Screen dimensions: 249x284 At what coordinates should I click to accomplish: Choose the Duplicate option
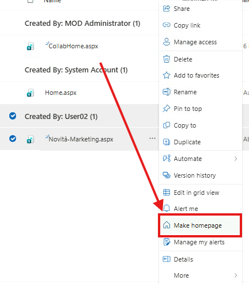tap(201, 142)
